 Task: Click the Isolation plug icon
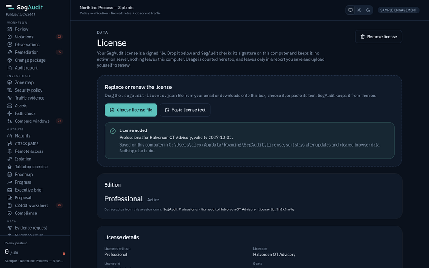(x=9, y=159)
